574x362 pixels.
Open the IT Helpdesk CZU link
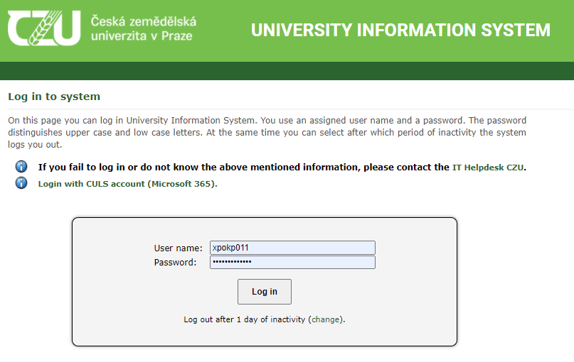[488, 168]
